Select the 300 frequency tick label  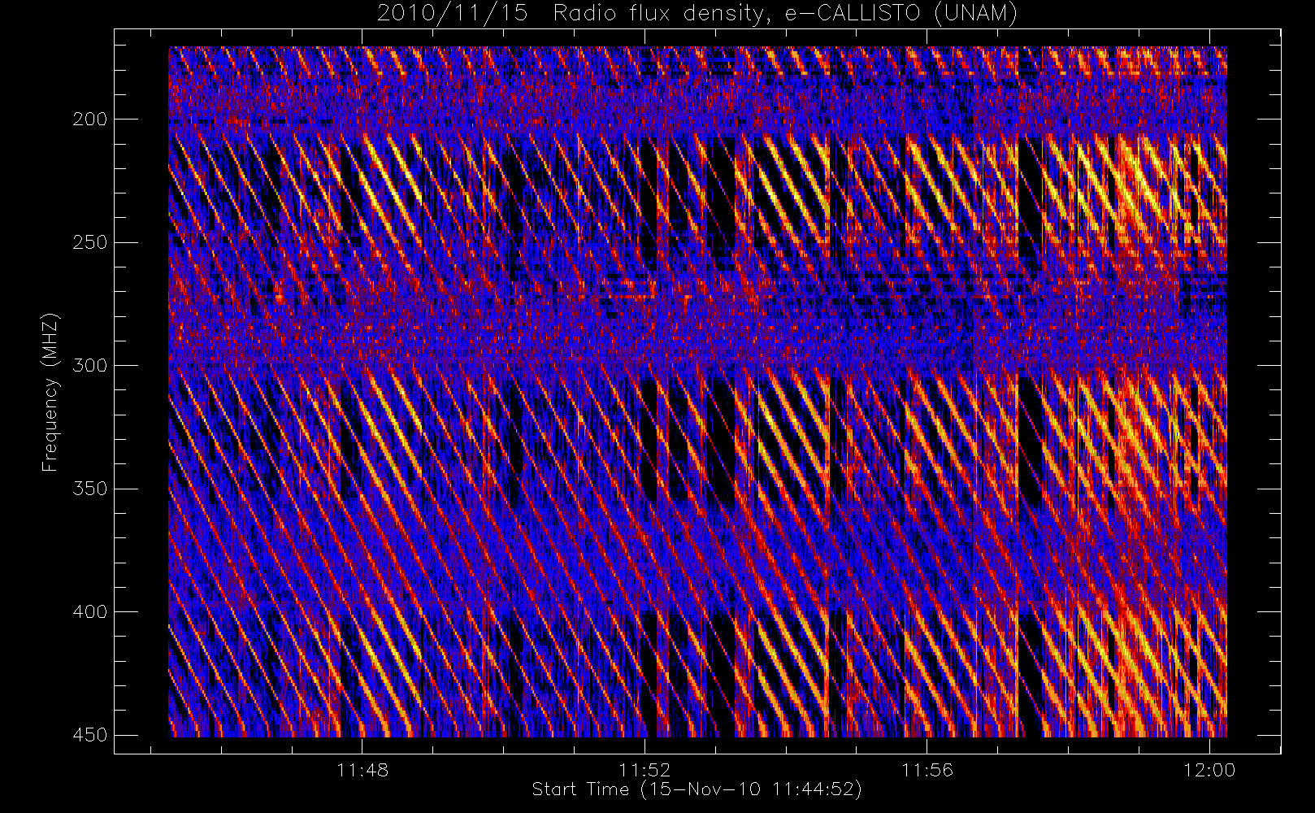[x=89, y=365]
